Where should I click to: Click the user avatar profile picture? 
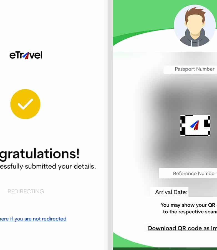tap(195, 26)
